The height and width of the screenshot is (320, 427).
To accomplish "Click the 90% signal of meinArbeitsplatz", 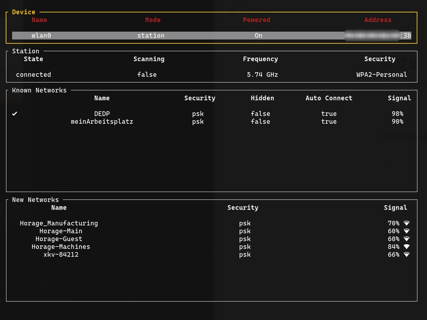I will click(x=398, y=122).
